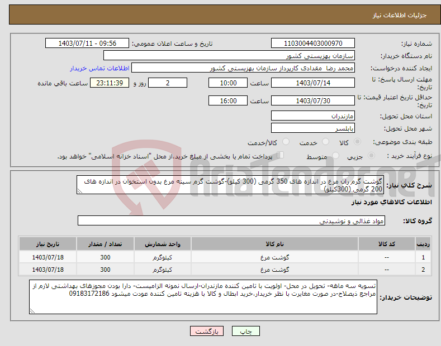Click date 1403/07/18 in row 2

[48, 270]
